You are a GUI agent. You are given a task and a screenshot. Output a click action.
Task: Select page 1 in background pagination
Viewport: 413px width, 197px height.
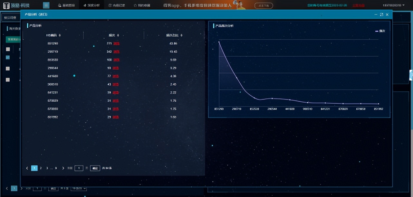14,188
